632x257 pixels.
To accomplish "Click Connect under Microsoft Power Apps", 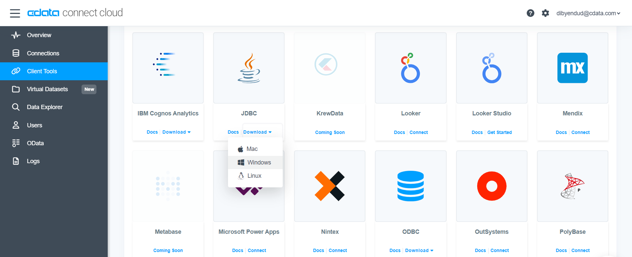I will point(257,250).
